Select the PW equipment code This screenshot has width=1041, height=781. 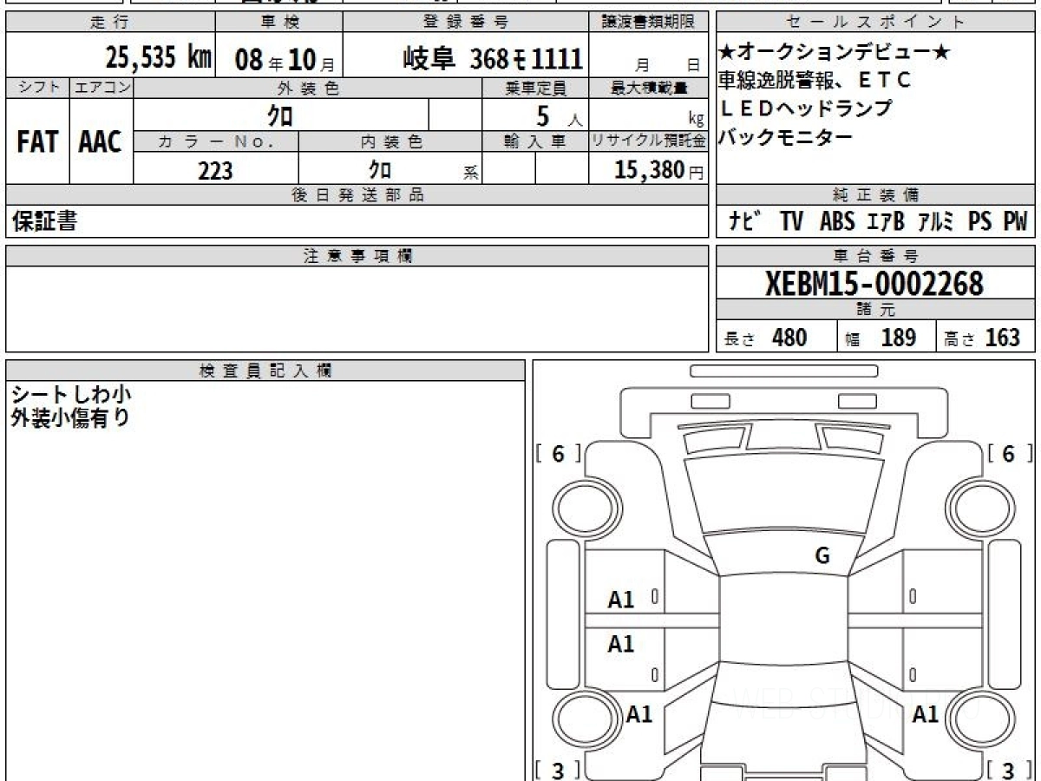tap(1015, 222)
